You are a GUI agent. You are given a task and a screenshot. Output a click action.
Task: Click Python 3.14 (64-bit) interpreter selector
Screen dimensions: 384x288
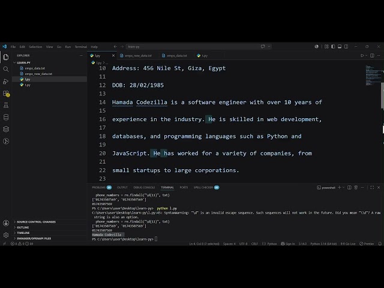click(x=323, y=244)
